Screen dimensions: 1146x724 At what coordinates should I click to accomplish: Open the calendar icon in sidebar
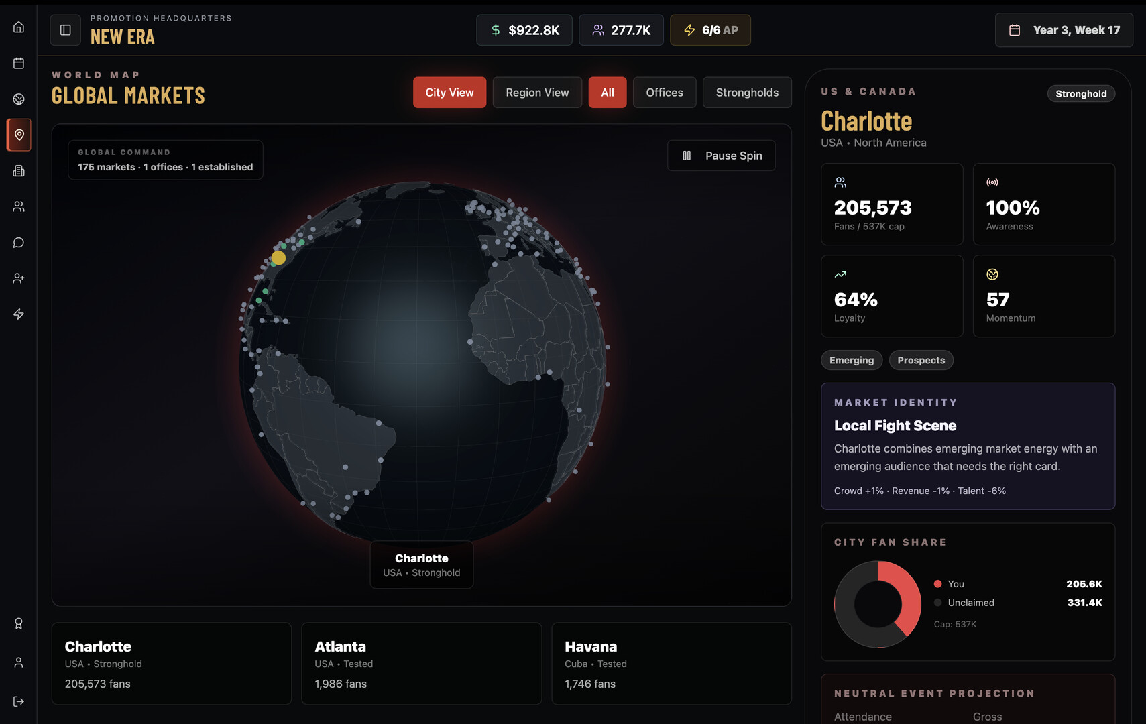(19, 63)
